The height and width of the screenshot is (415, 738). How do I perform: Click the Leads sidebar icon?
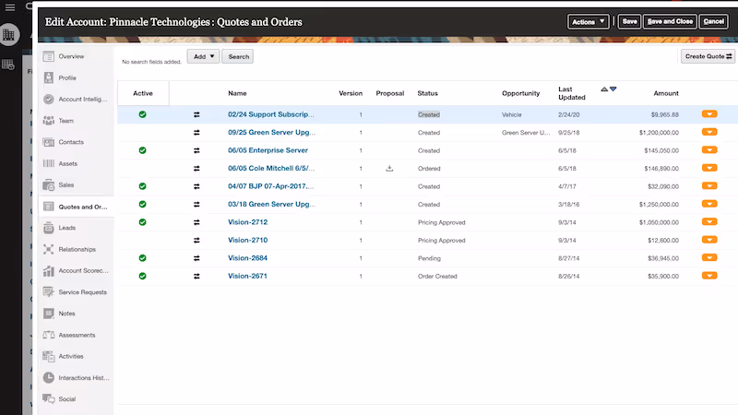click(49, 228)
